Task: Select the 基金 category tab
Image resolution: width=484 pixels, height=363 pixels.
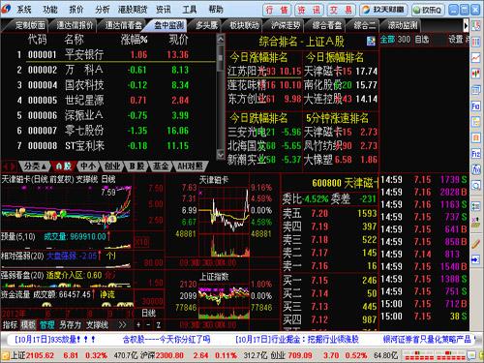Action: [x=161, y=166]
